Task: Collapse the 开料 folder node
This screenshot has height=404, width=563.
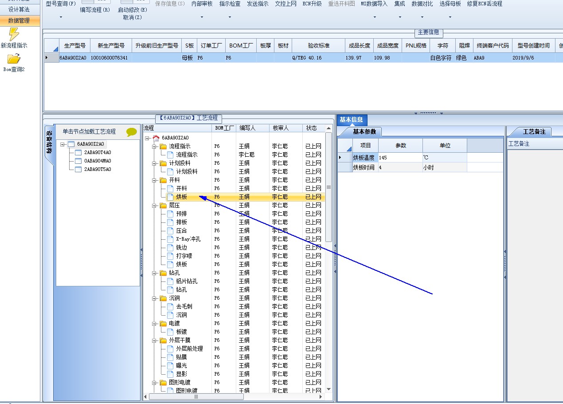Action: click(x=155, y=180)
